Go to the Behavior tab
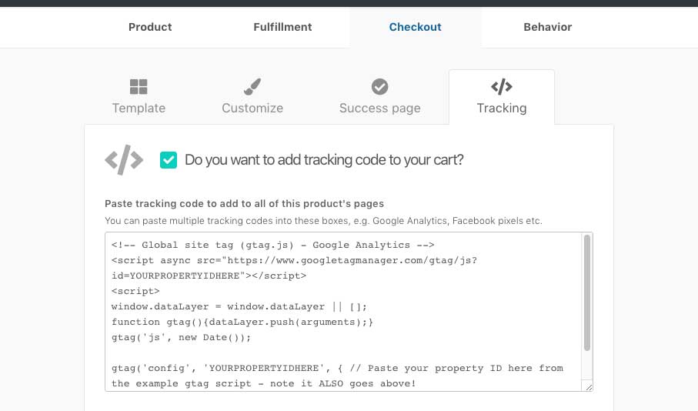Screen dimensions: 698x411 [x=547, y=27]
